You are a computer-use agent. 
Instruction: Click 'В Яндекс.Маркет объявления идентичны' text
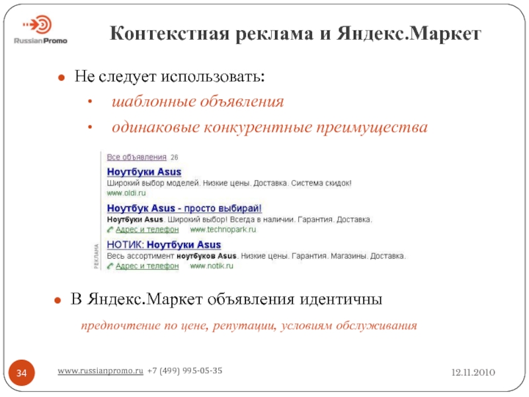[226, 299]
